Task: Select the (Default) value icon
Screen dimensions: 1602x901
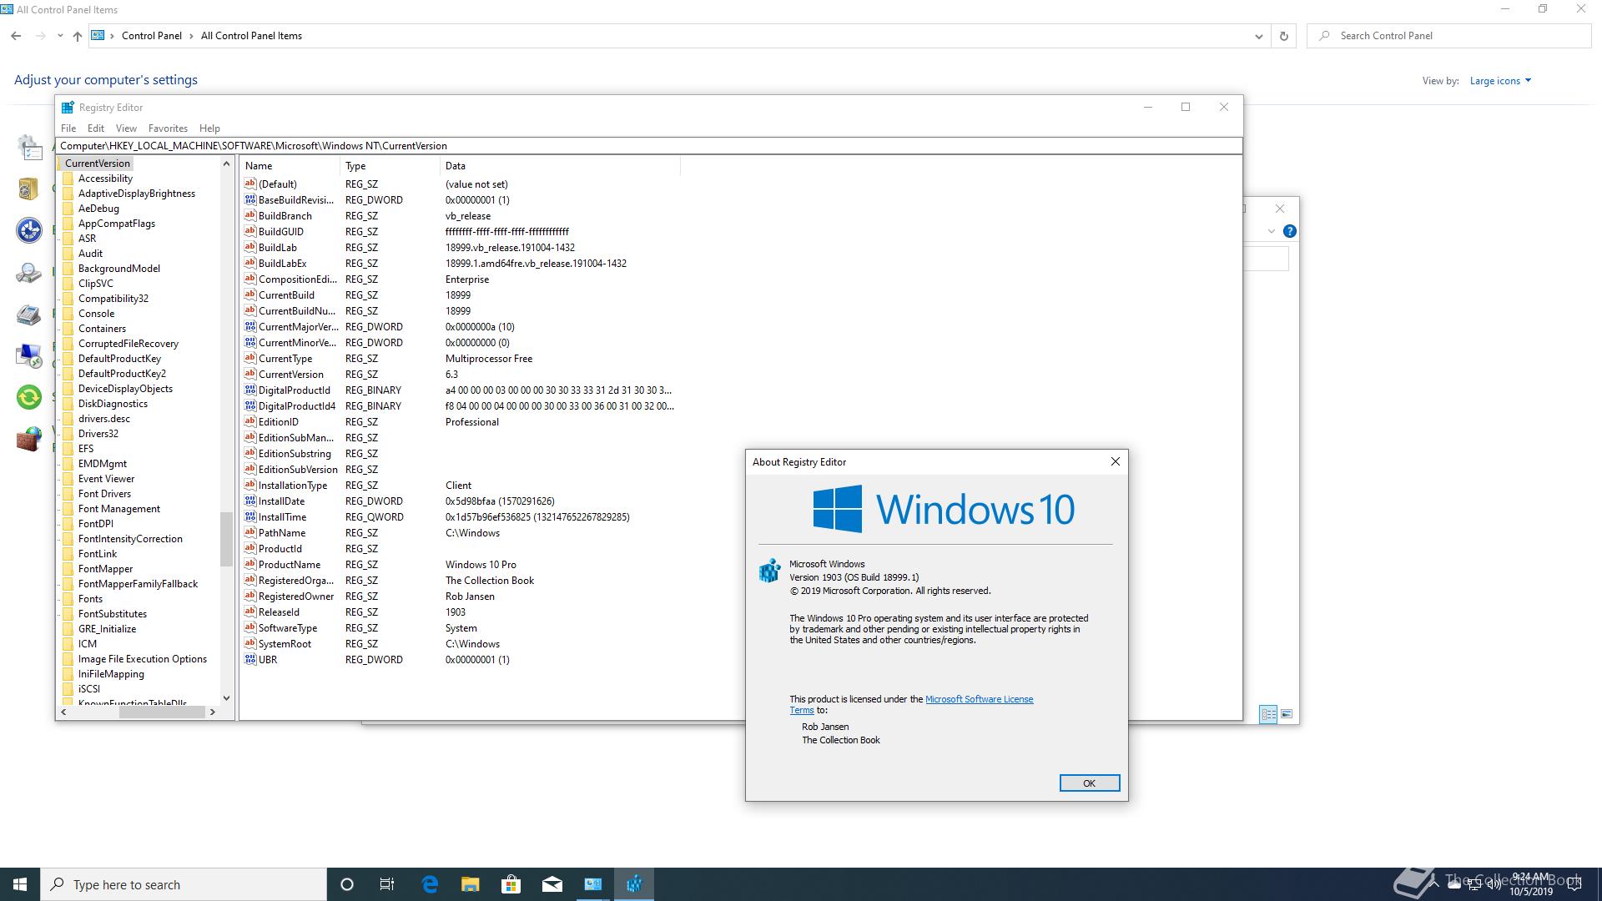Action: [250, 184]
